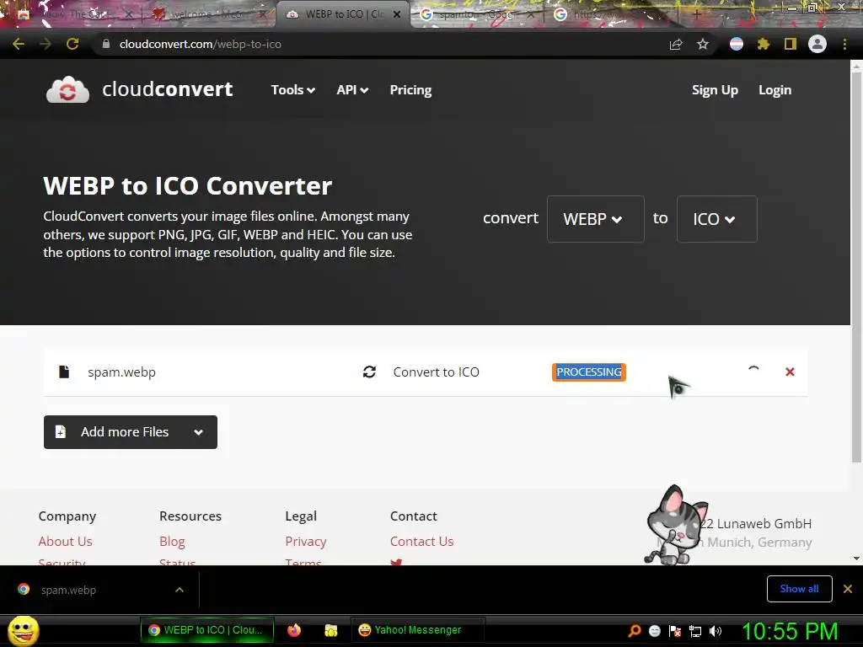The width and height of the screenshot is (863, 647).
Task: Click the cloudconvert wordmark text
Action: pyautogui.click(x=168, y=89)
